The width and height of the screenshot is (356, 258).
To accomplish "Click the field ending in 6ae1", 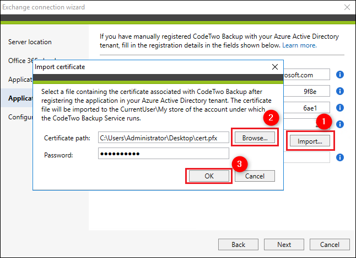I will (307, 108).
